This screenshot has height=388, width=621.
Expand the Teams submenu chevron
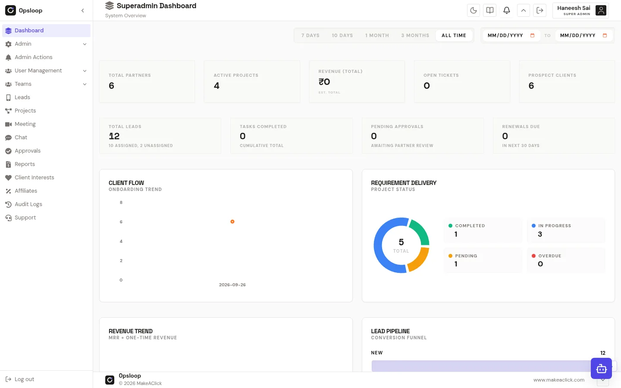(85, 84)
